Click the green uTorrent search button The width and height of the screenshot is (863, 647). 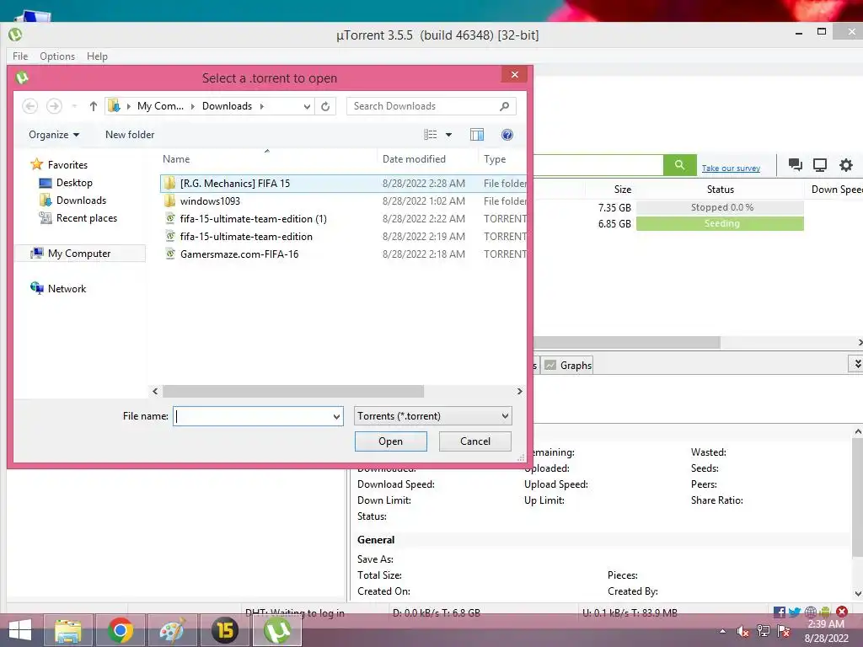[680, 164]
